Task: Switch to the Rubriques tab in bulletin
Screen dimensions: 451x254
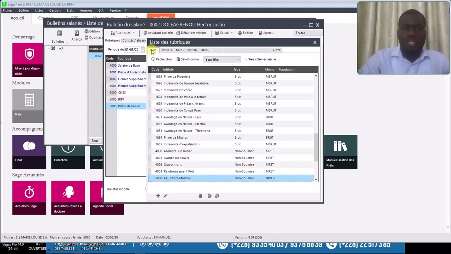Action: click(x=113, y=41)
